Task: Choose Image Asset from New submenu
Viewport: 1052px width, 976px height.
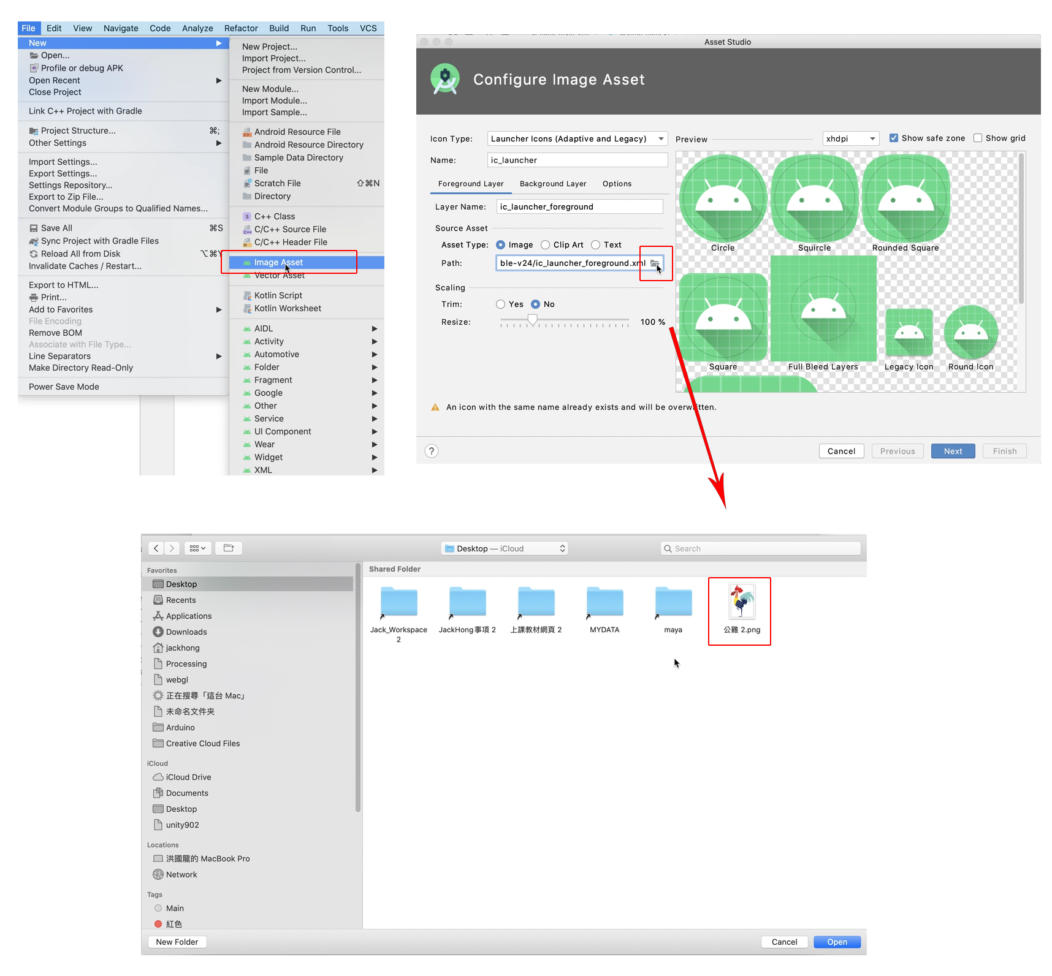Action: pyautogui.click(x=307, y=262)
